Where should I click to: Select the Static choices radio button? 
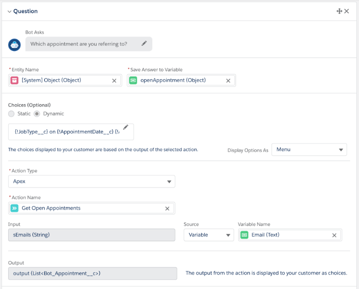[x=12, y=113]
